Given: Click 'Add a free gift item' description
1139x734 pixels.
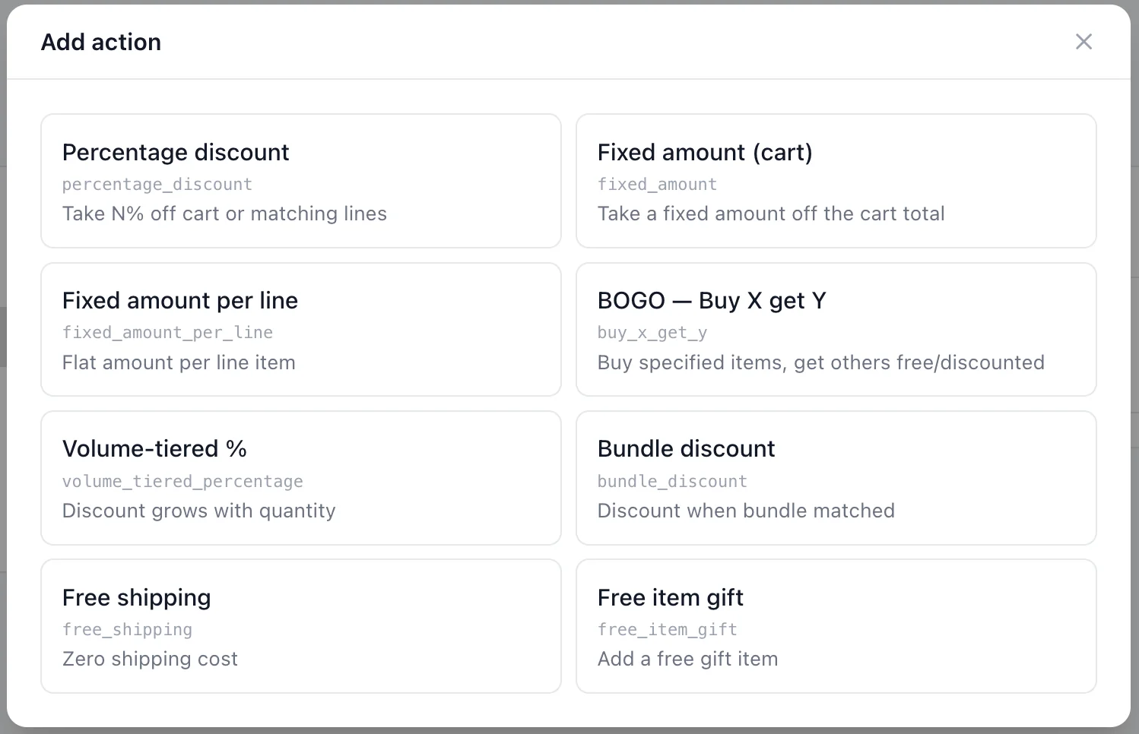Looking at the screenshot, I should [687, 659].
